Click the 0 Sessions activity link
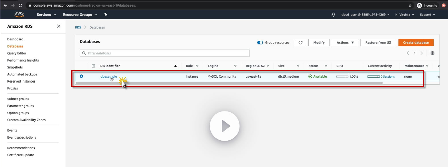Image resolution: width=448 pixels, height=167 pixels. tap(387, 76)
